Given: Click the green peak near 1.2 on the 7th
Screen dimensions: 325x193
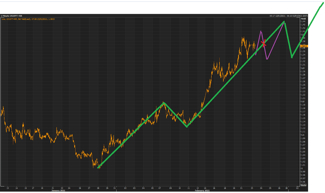Looking at the screenshot, I should (x=164, y=103).
